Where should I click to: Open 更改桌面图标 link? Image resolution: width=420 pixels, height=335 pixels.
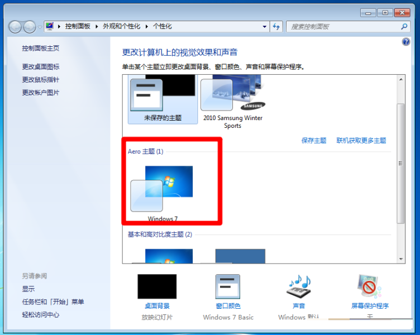[40, 66]
